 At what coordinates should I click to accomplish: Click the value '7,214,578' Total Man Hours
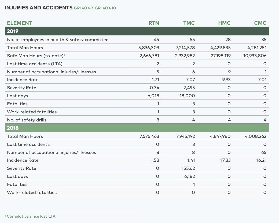click(x=185, y=48)
